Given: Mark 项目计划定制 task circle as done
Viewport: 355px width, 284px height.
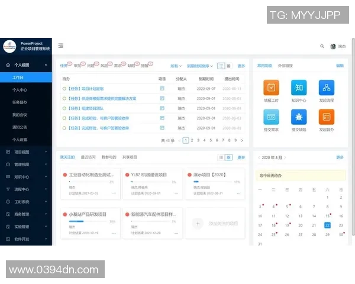Looking at the screenshot, I should pyautogui.click(x=64, y=89).
